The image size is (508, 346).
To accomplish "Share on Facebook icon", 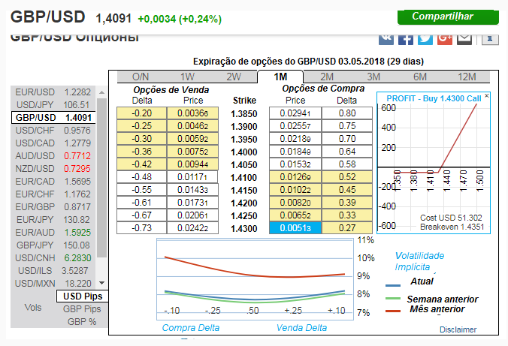I will click(x=406, y=38).
